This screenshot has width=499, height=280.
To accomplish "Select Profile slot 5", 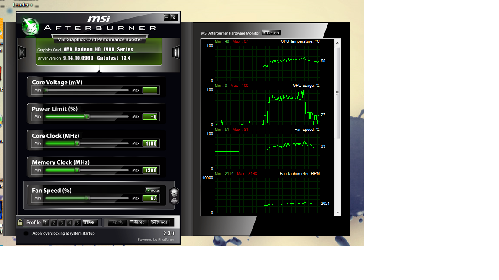I will (x=77, y=223).
